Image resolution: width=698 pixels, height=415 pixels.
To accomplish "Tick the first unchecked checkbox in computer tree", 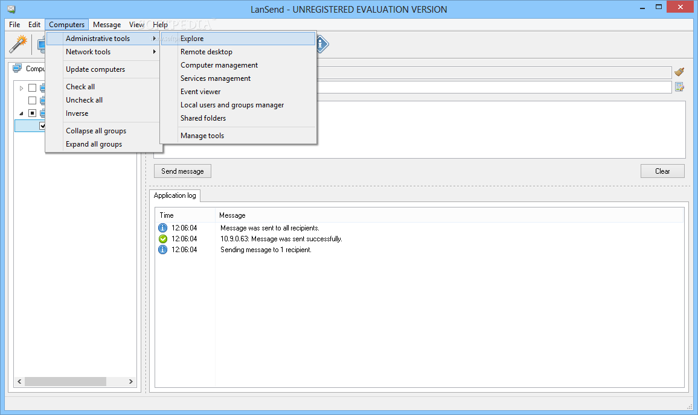I will tap(32, 87).
